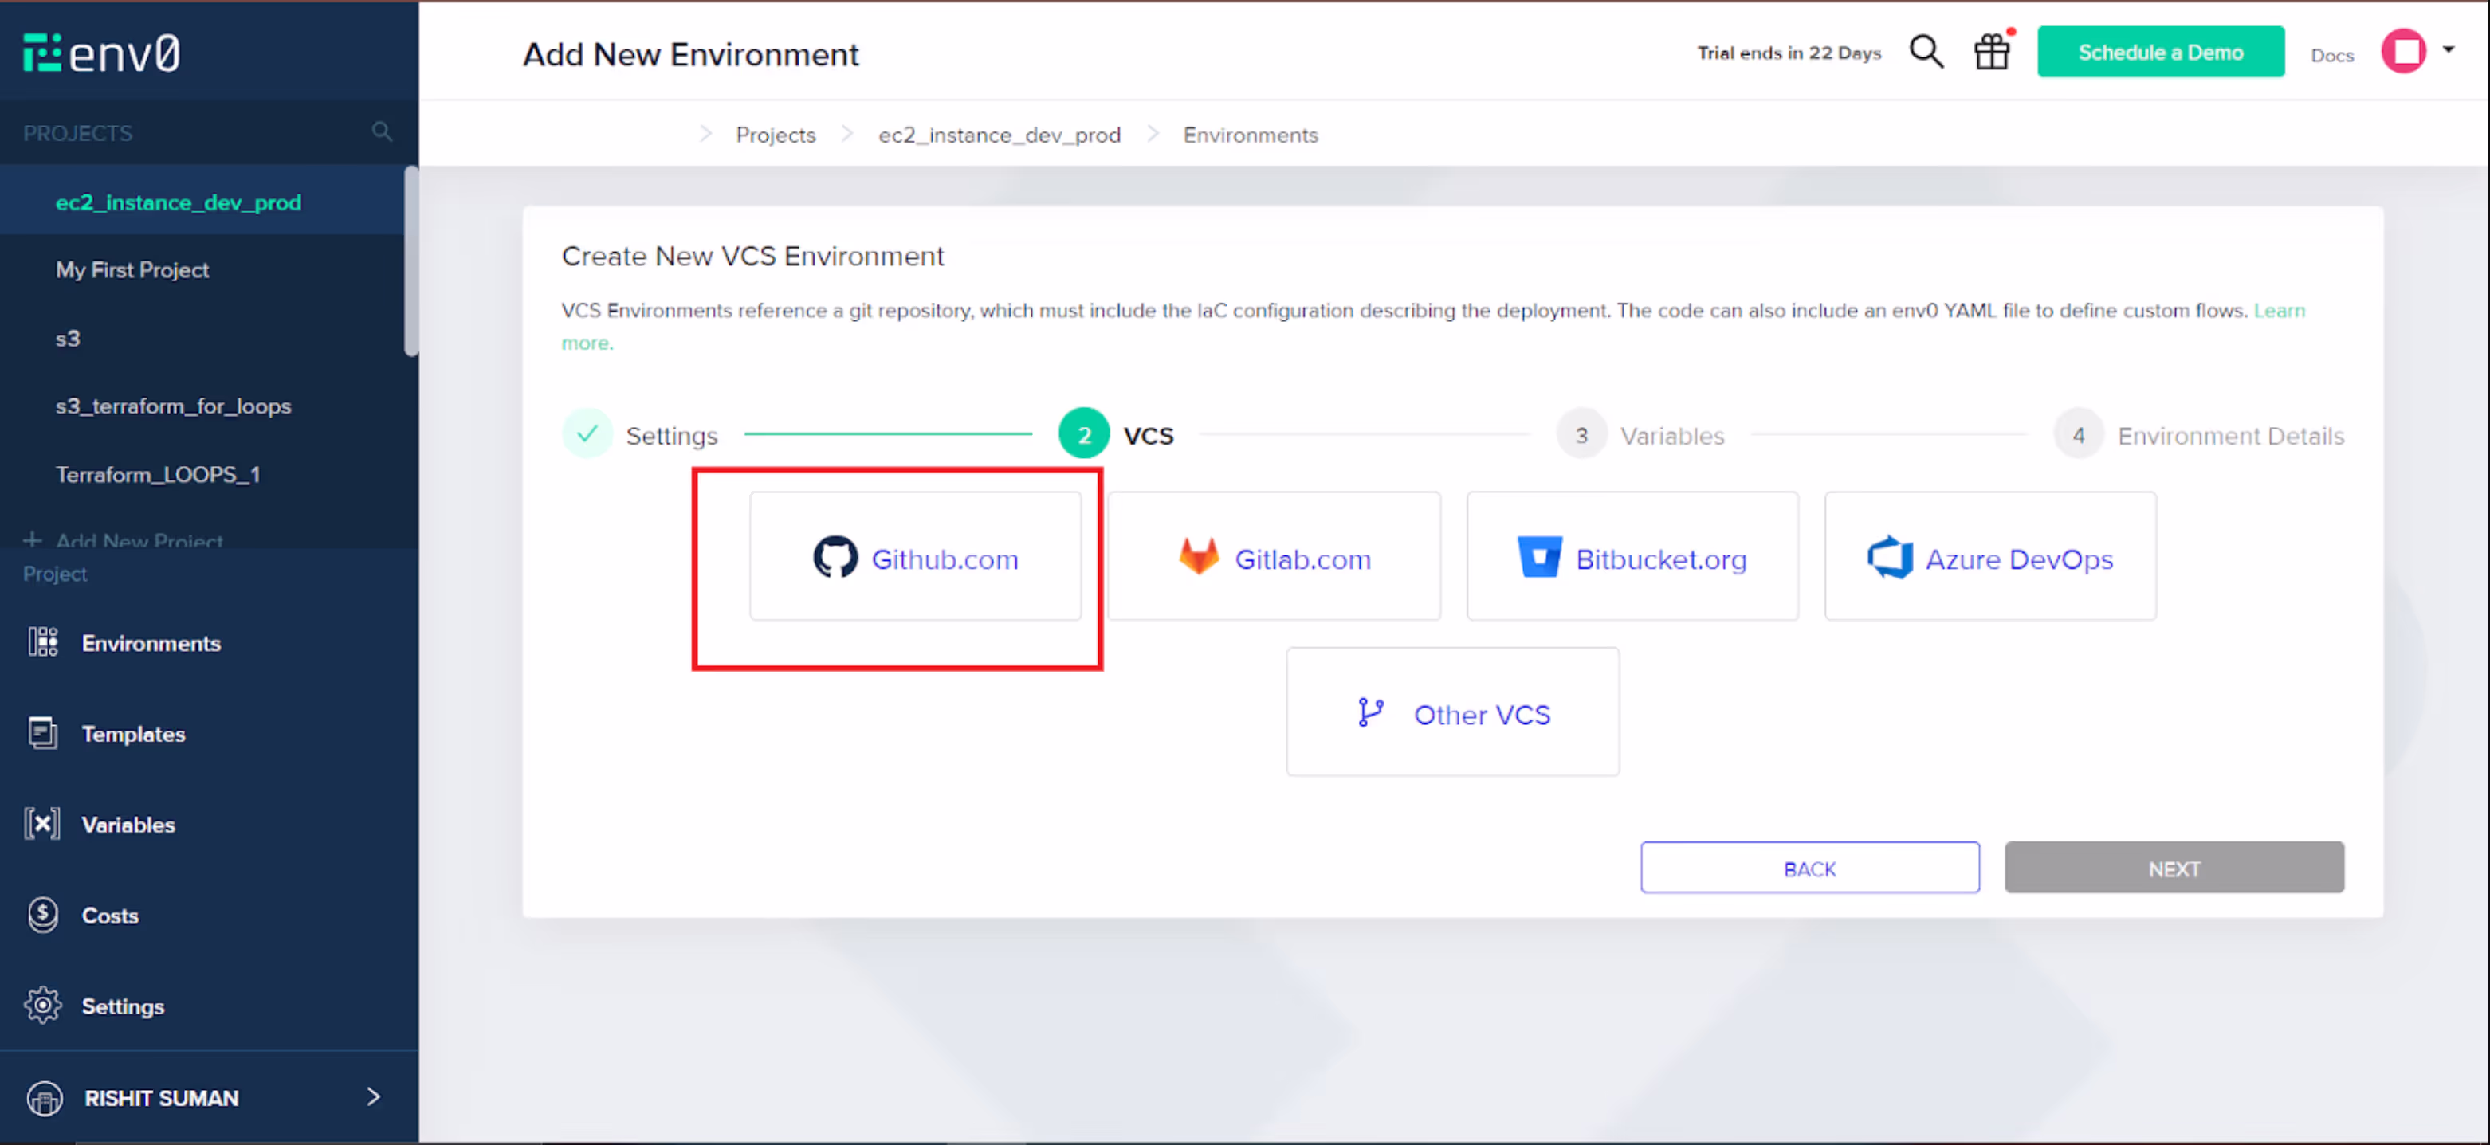Choose Gitlab.com as the VCS provider

tap(1274, 556)
